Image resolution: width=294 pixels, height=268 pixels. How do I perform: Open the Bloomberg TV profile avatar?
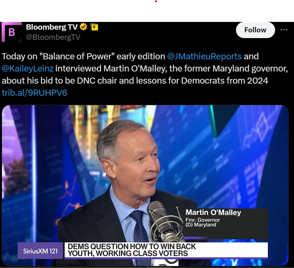[x=11, y=32]
